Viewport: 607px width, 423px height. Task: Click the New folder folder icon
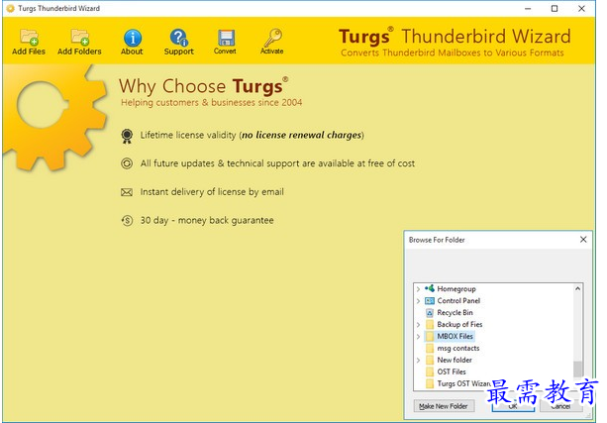(x=430, y=360)
